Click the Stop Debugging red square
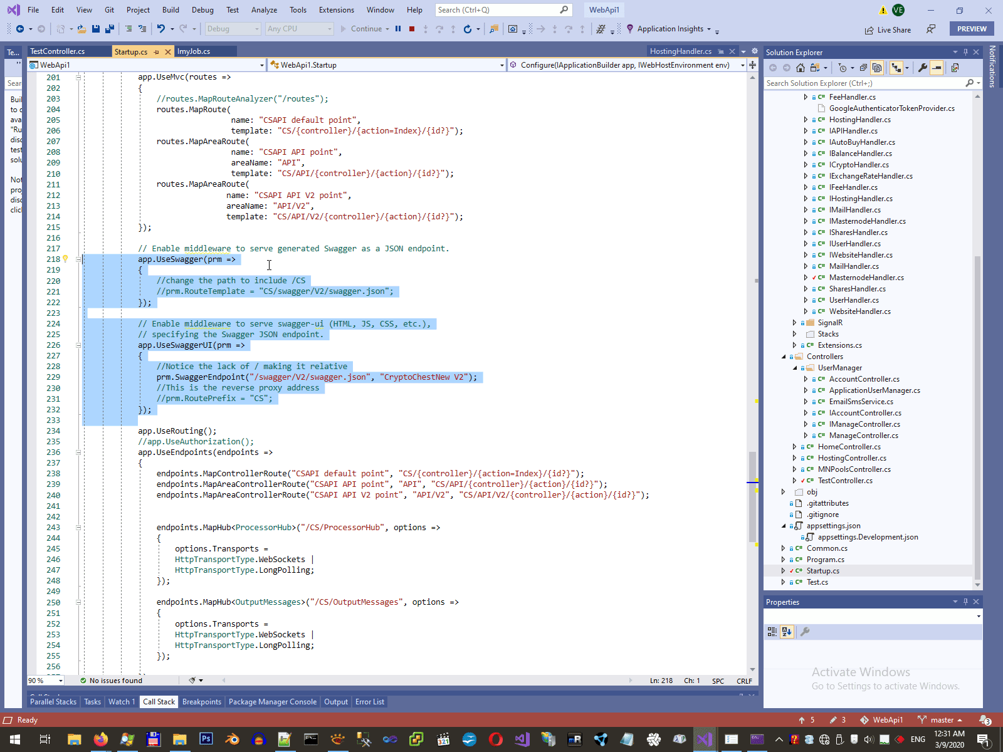Screen dimensions: 1003x752 click(412, 29)
